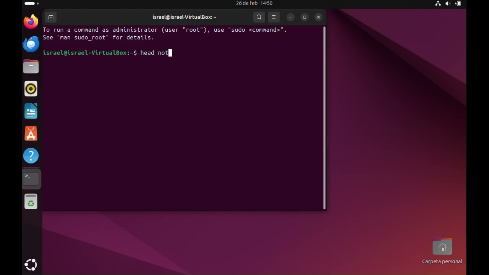Open the Carpeta personal desktop folder
Image resolution: width=489 pixels, height=275 pixels.
click(x=442, y=252)
